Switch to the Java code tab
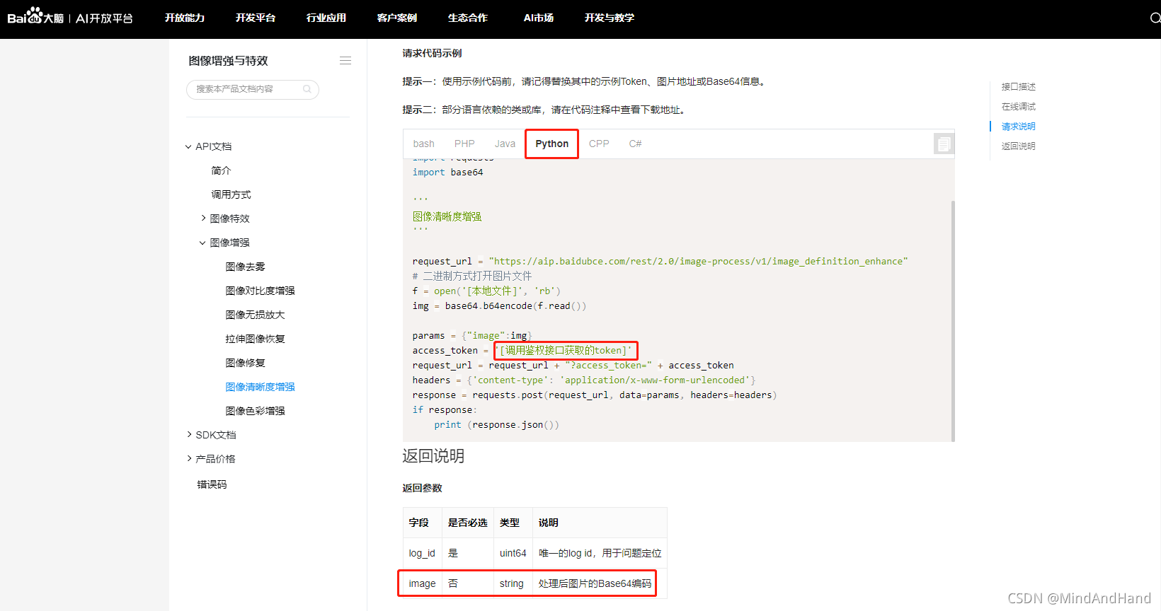 coord(505,144)
